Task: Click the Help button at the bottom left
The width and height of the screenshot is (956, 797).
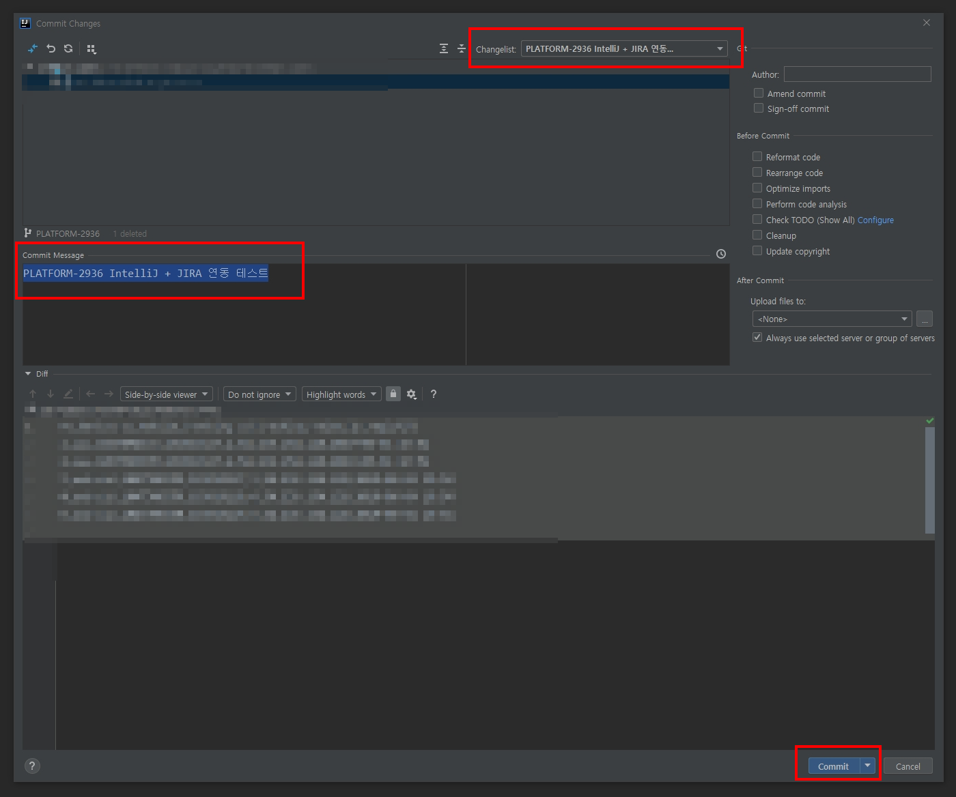Action: [32, 766]
